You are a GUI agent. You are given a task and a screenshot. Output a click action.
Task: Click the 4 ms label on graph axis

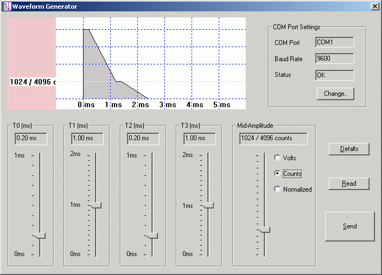(195, 105)
